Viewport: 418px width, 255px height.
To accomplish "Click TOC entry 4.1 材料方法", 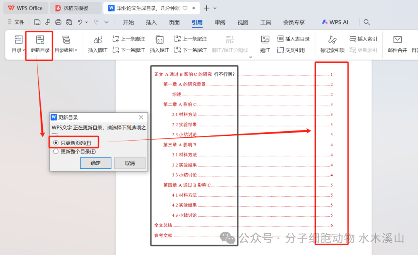I will (x=184, y=195).
